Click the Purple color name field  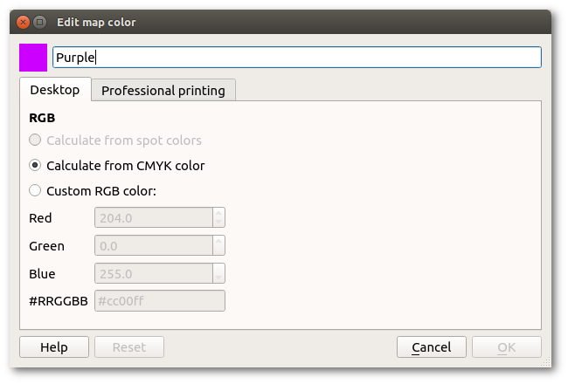pos(296,58)
